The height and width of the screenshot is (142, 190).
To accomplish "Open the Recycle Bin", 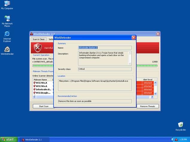I will (x=180, y=125).
